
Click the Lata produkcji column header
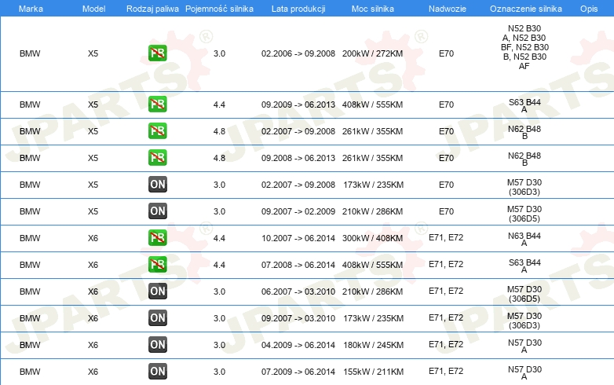pyautogui.click(x=298, y=8)
